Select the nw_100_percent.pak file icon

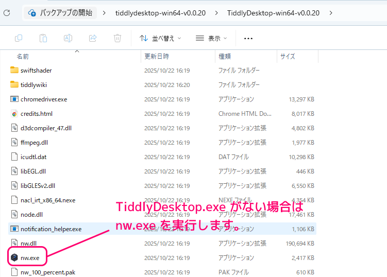point(14,272)
